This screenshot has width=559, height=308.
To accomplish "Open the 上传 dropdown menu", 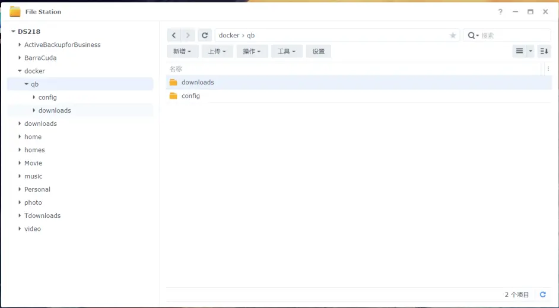I will (x=217, y=51).
